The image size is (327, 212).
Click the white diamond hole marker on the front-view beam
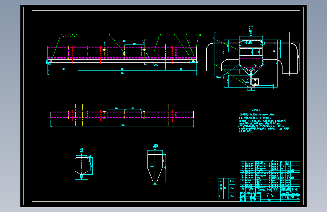click(104, 50)
